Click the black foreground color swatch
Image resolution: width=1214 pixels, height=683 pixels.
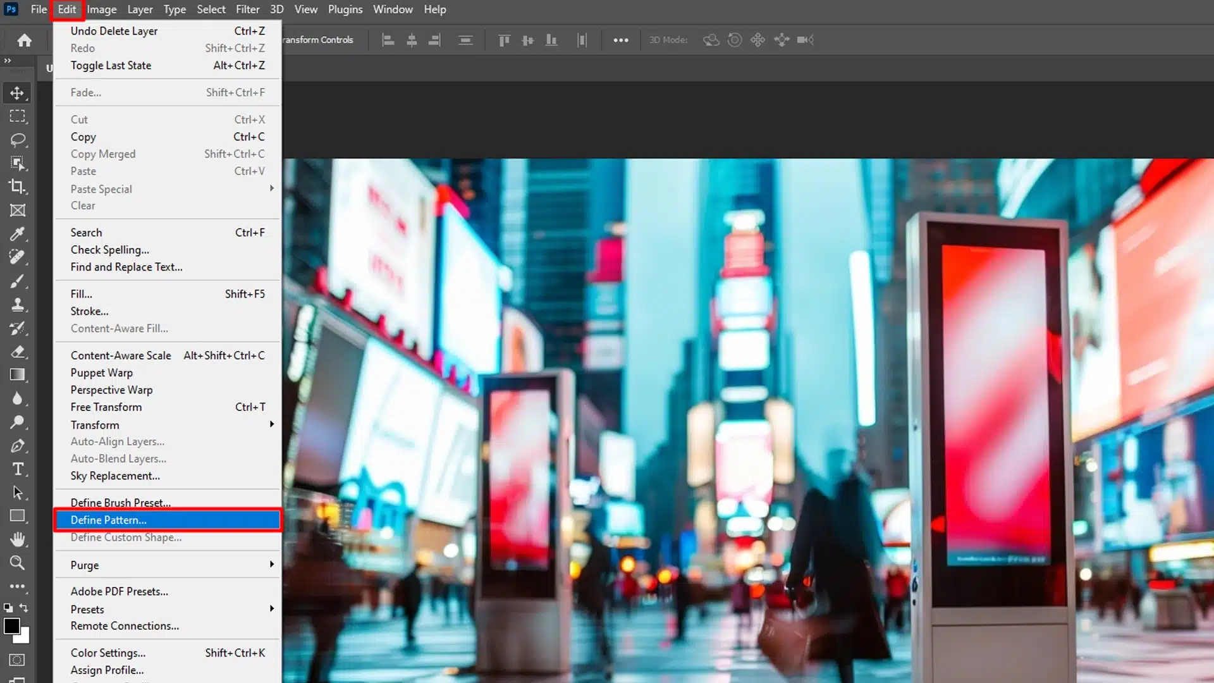(x=11, y=625)
